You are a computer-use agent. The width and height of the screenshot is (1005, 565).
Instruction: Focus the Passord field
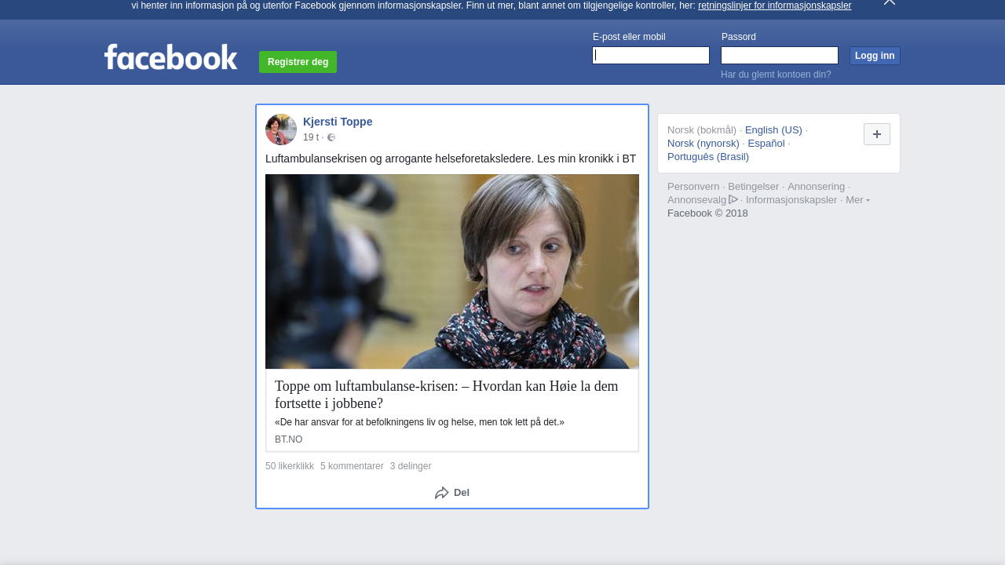[x=780, y=55]
